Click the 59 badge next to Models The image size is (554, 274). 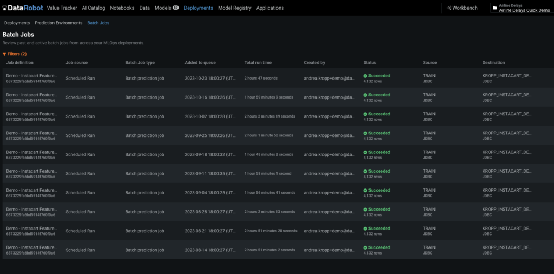pos(176,8)
